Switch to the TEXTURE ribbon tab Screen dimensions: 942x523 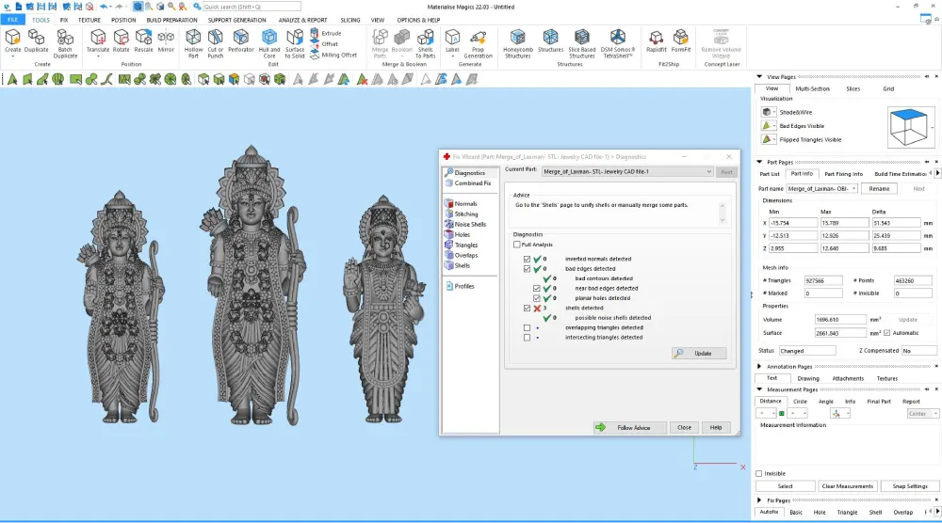[89, 20]
